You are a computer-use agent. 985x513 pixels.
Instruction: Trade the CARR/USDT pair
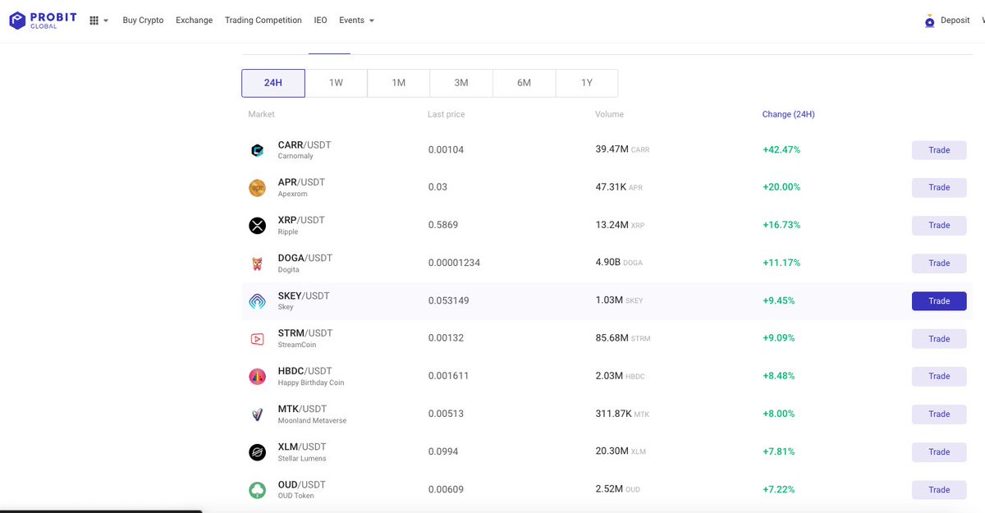click(x=939, y=150)
